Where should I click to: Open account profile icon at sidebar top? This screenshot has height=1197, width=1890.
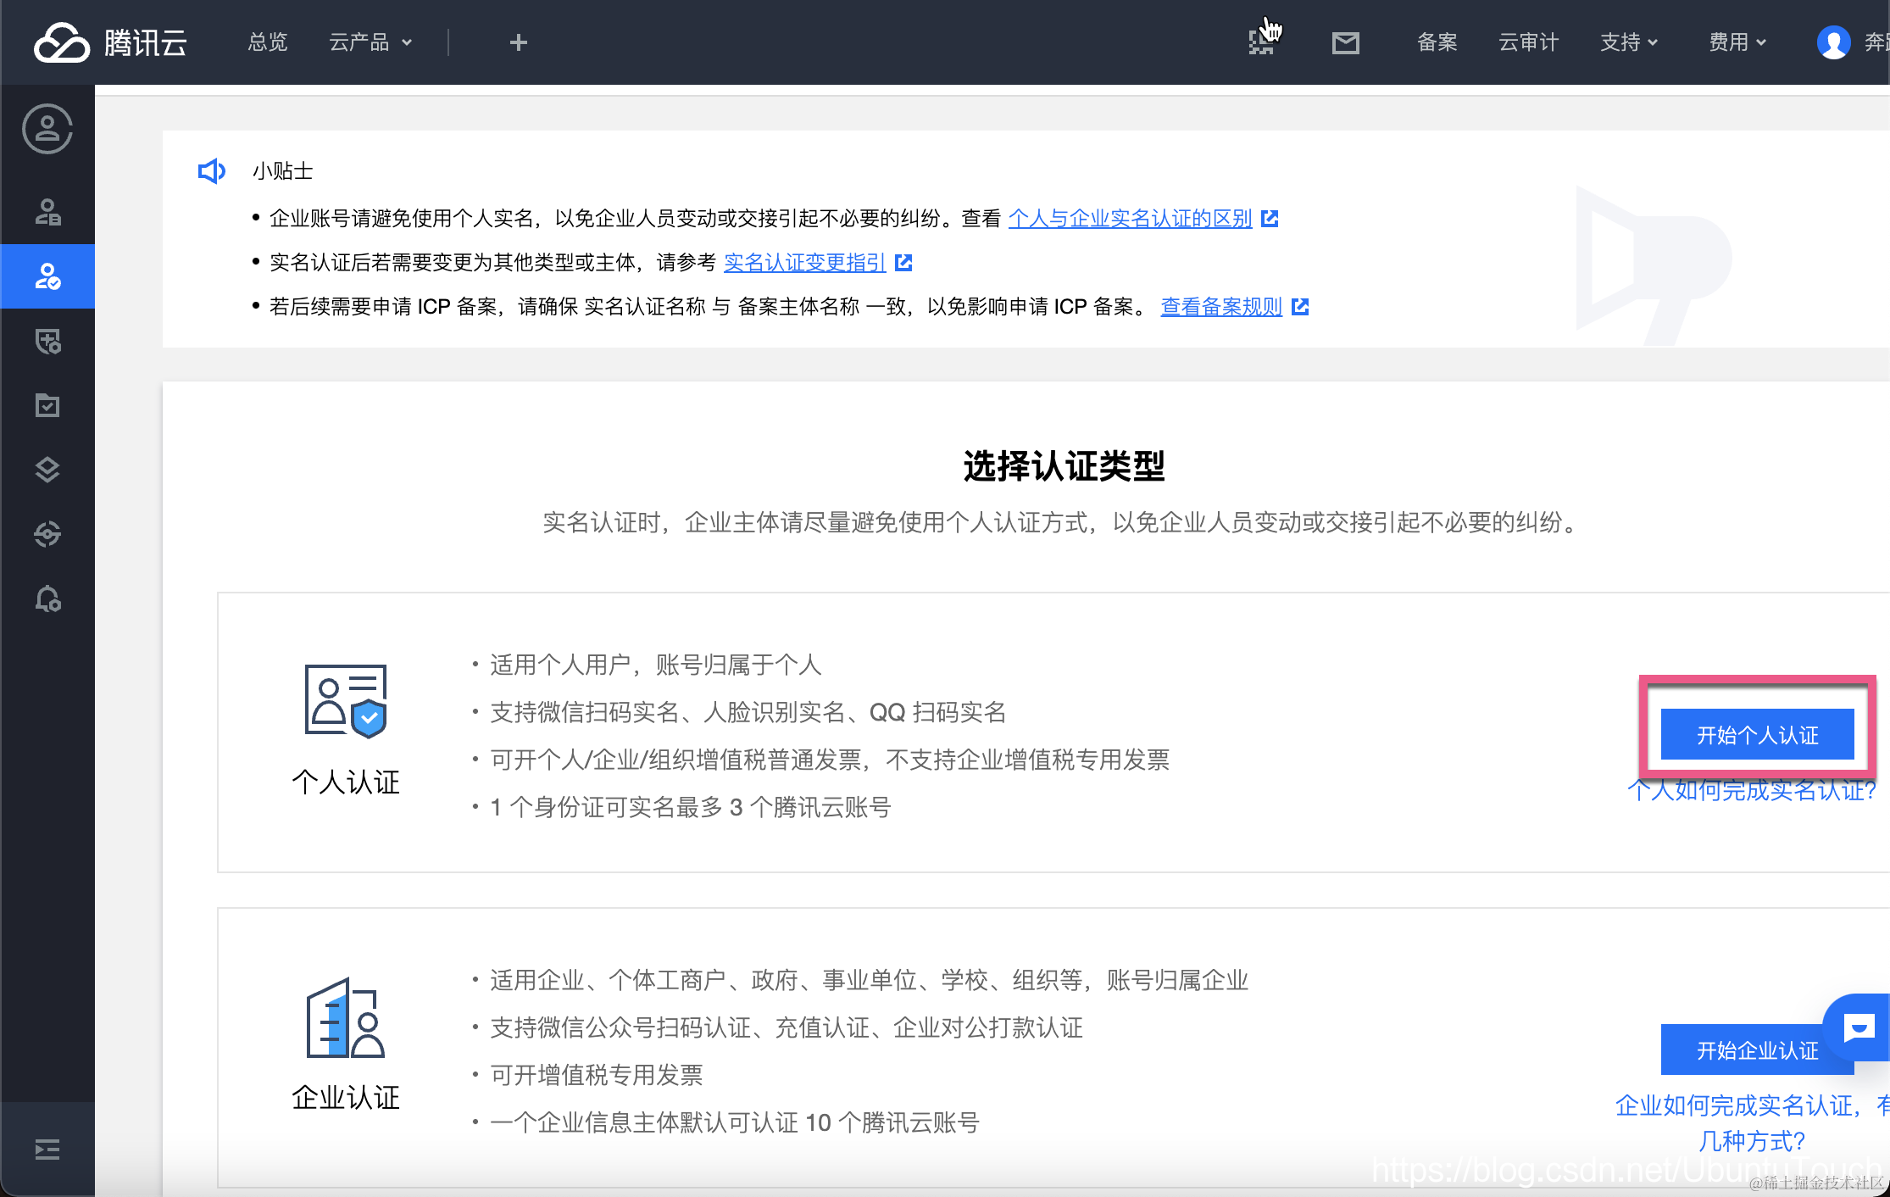click(x=47, y=129)
